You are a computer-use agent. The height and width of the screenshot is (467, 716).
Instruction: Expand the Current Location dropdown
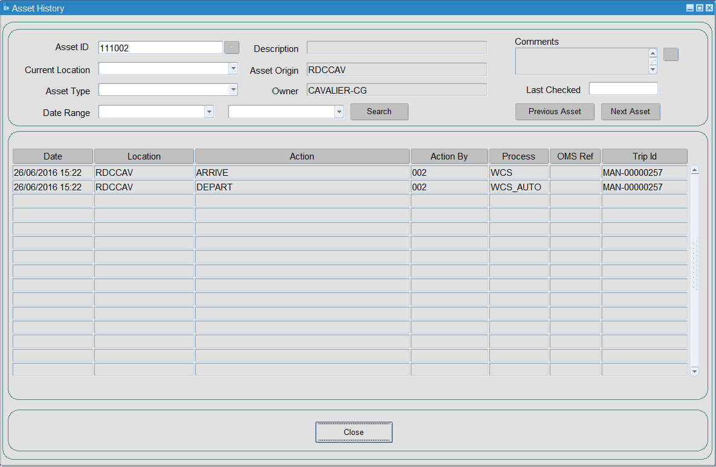233,68
